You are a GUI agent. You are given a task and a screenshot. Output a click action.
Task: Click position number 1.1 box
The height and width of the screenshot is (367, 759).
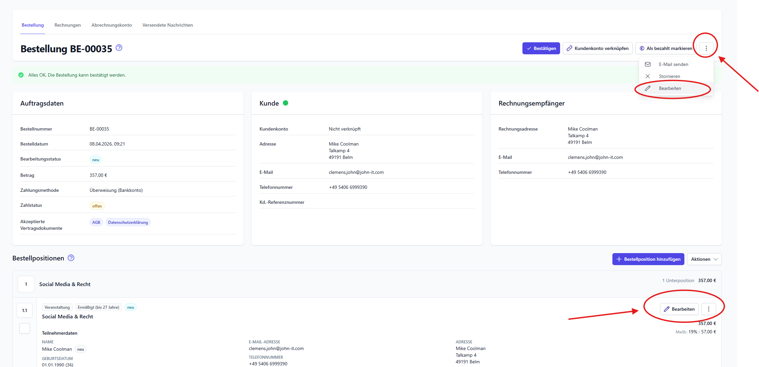click(25, 310)
